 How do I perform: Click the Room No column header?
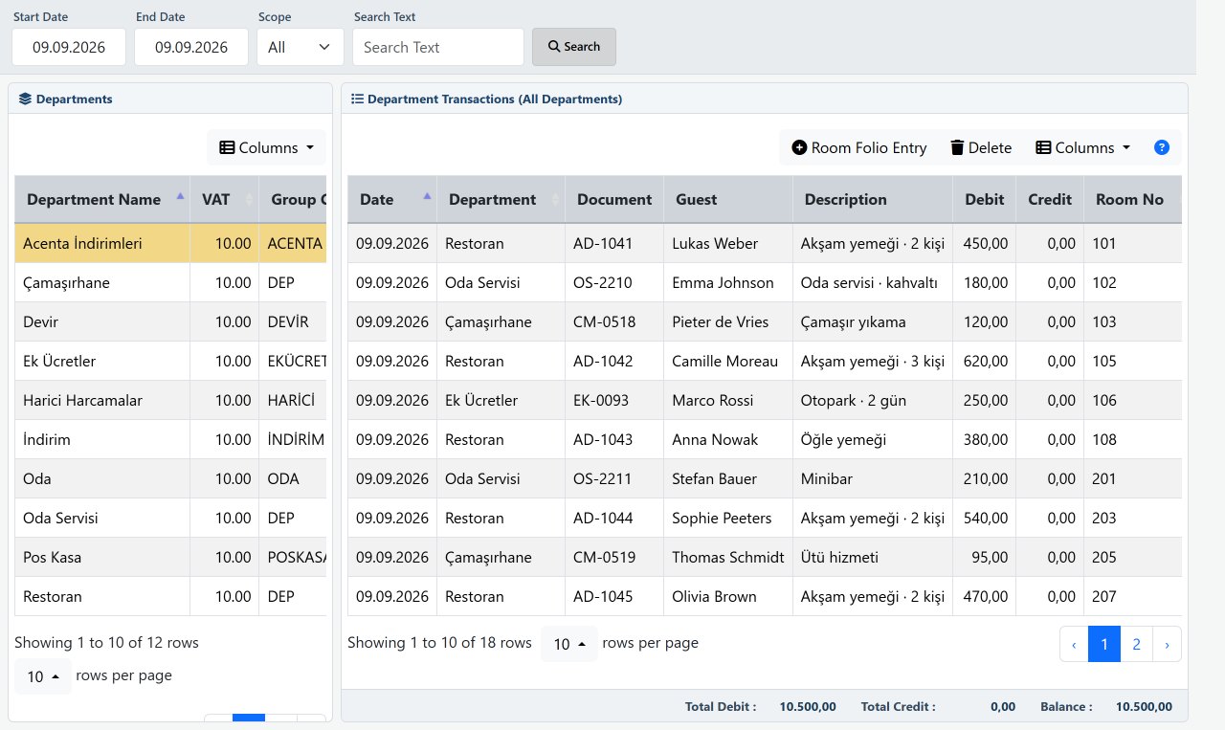(1133, 199)
